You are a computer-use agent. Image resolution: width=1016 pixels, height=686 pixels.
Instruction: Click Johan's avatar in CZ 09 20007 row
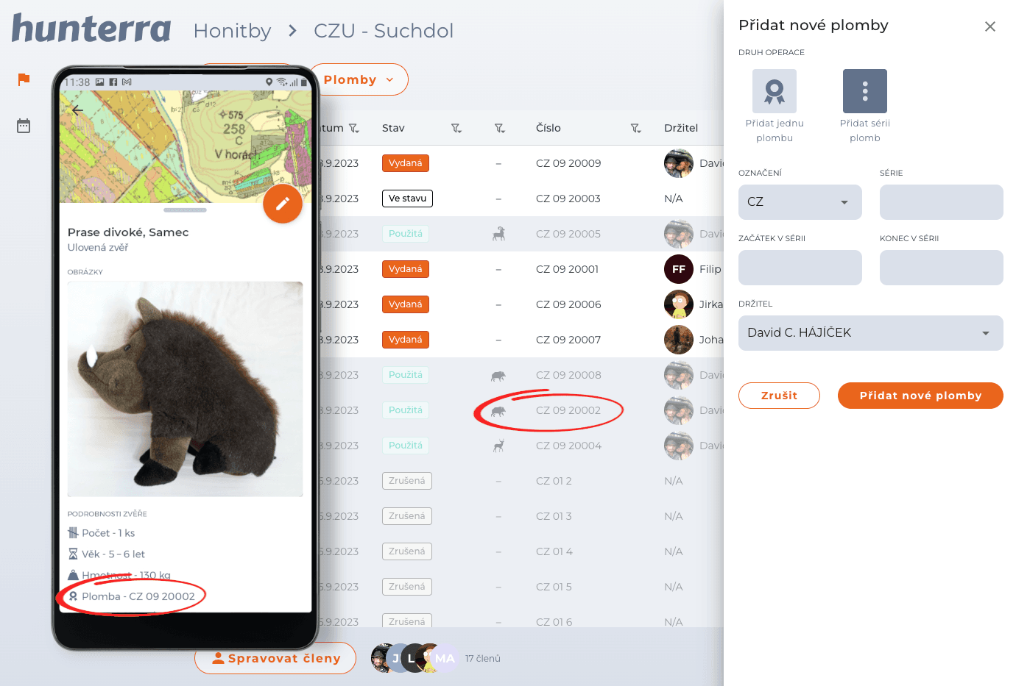679,340
